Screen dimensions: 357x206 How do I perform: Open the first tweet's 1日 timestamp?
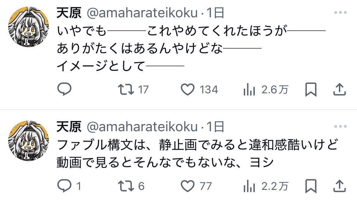point(215,13)
